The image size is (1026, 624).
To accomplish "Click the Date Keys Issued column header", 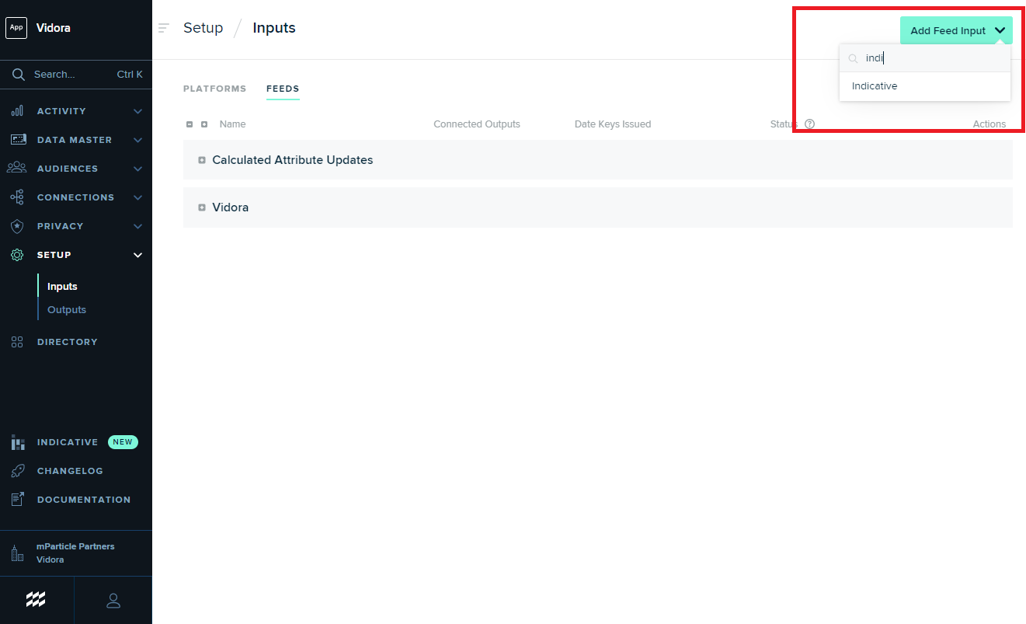I will pos(613,124).
